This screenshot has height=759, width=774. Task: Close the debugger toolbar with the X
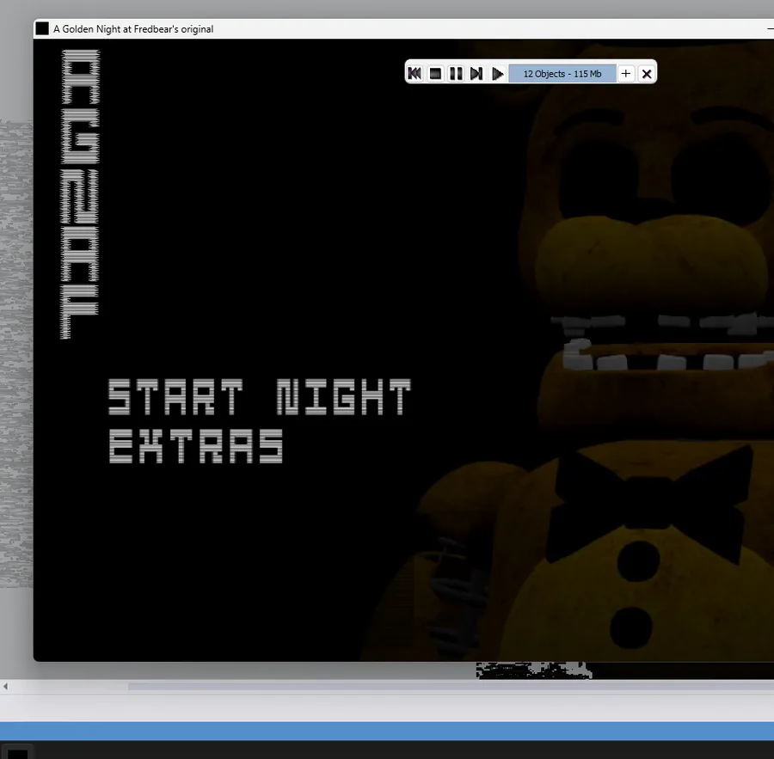click(x=647, y=74)
